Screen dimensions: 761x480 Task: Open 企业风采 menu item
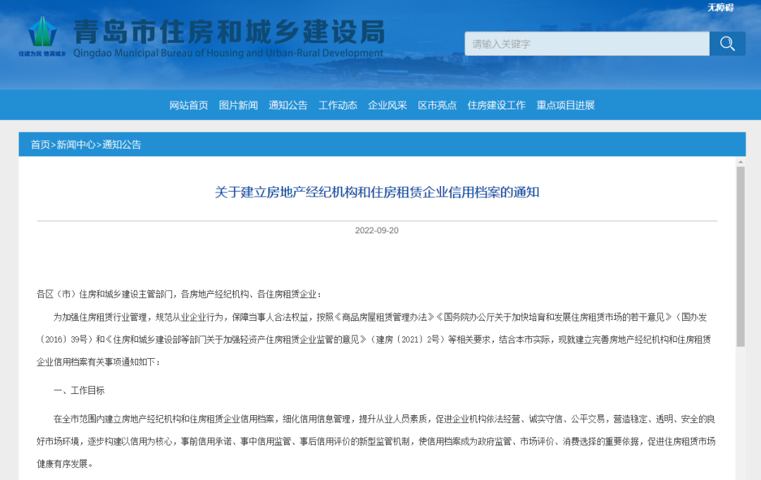tap(388, 105)
